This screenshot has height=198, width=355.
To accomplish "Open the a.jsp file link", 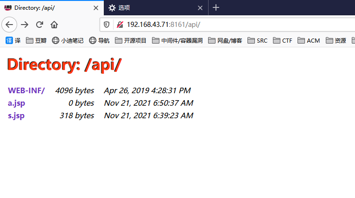I will 16,103.
